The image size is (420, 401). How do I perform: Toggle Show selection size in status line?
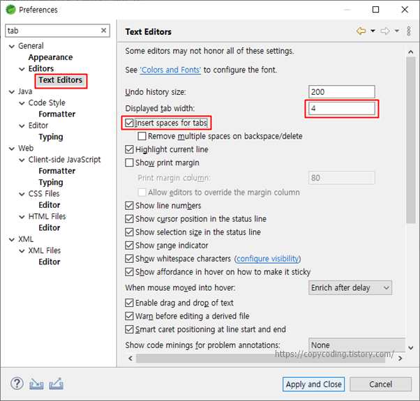[129, 232]
